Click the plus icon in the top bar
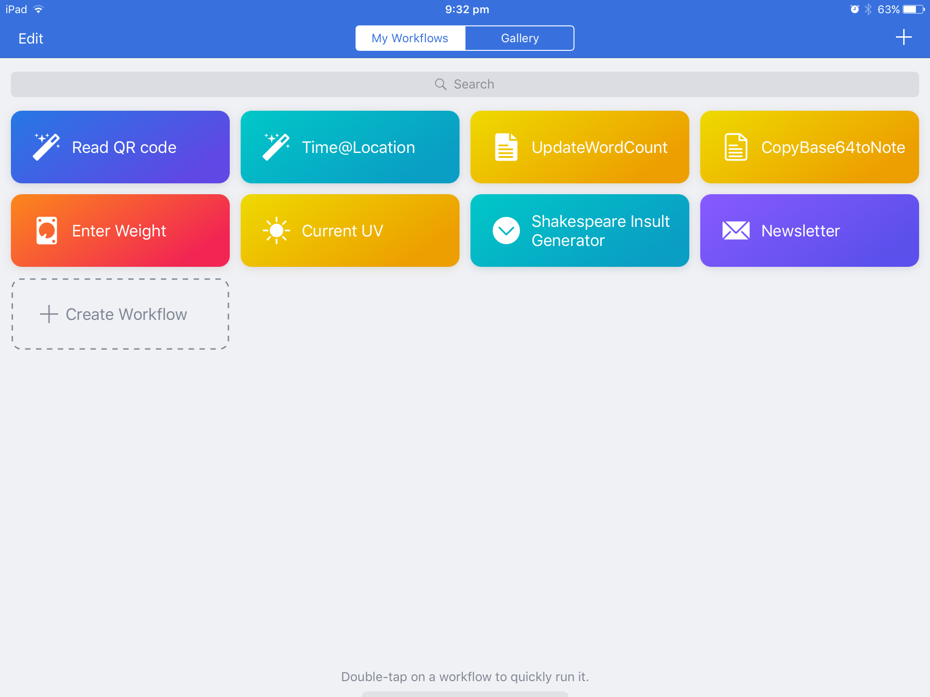Screen dimensions: 930x697 [x=904, y=37]
